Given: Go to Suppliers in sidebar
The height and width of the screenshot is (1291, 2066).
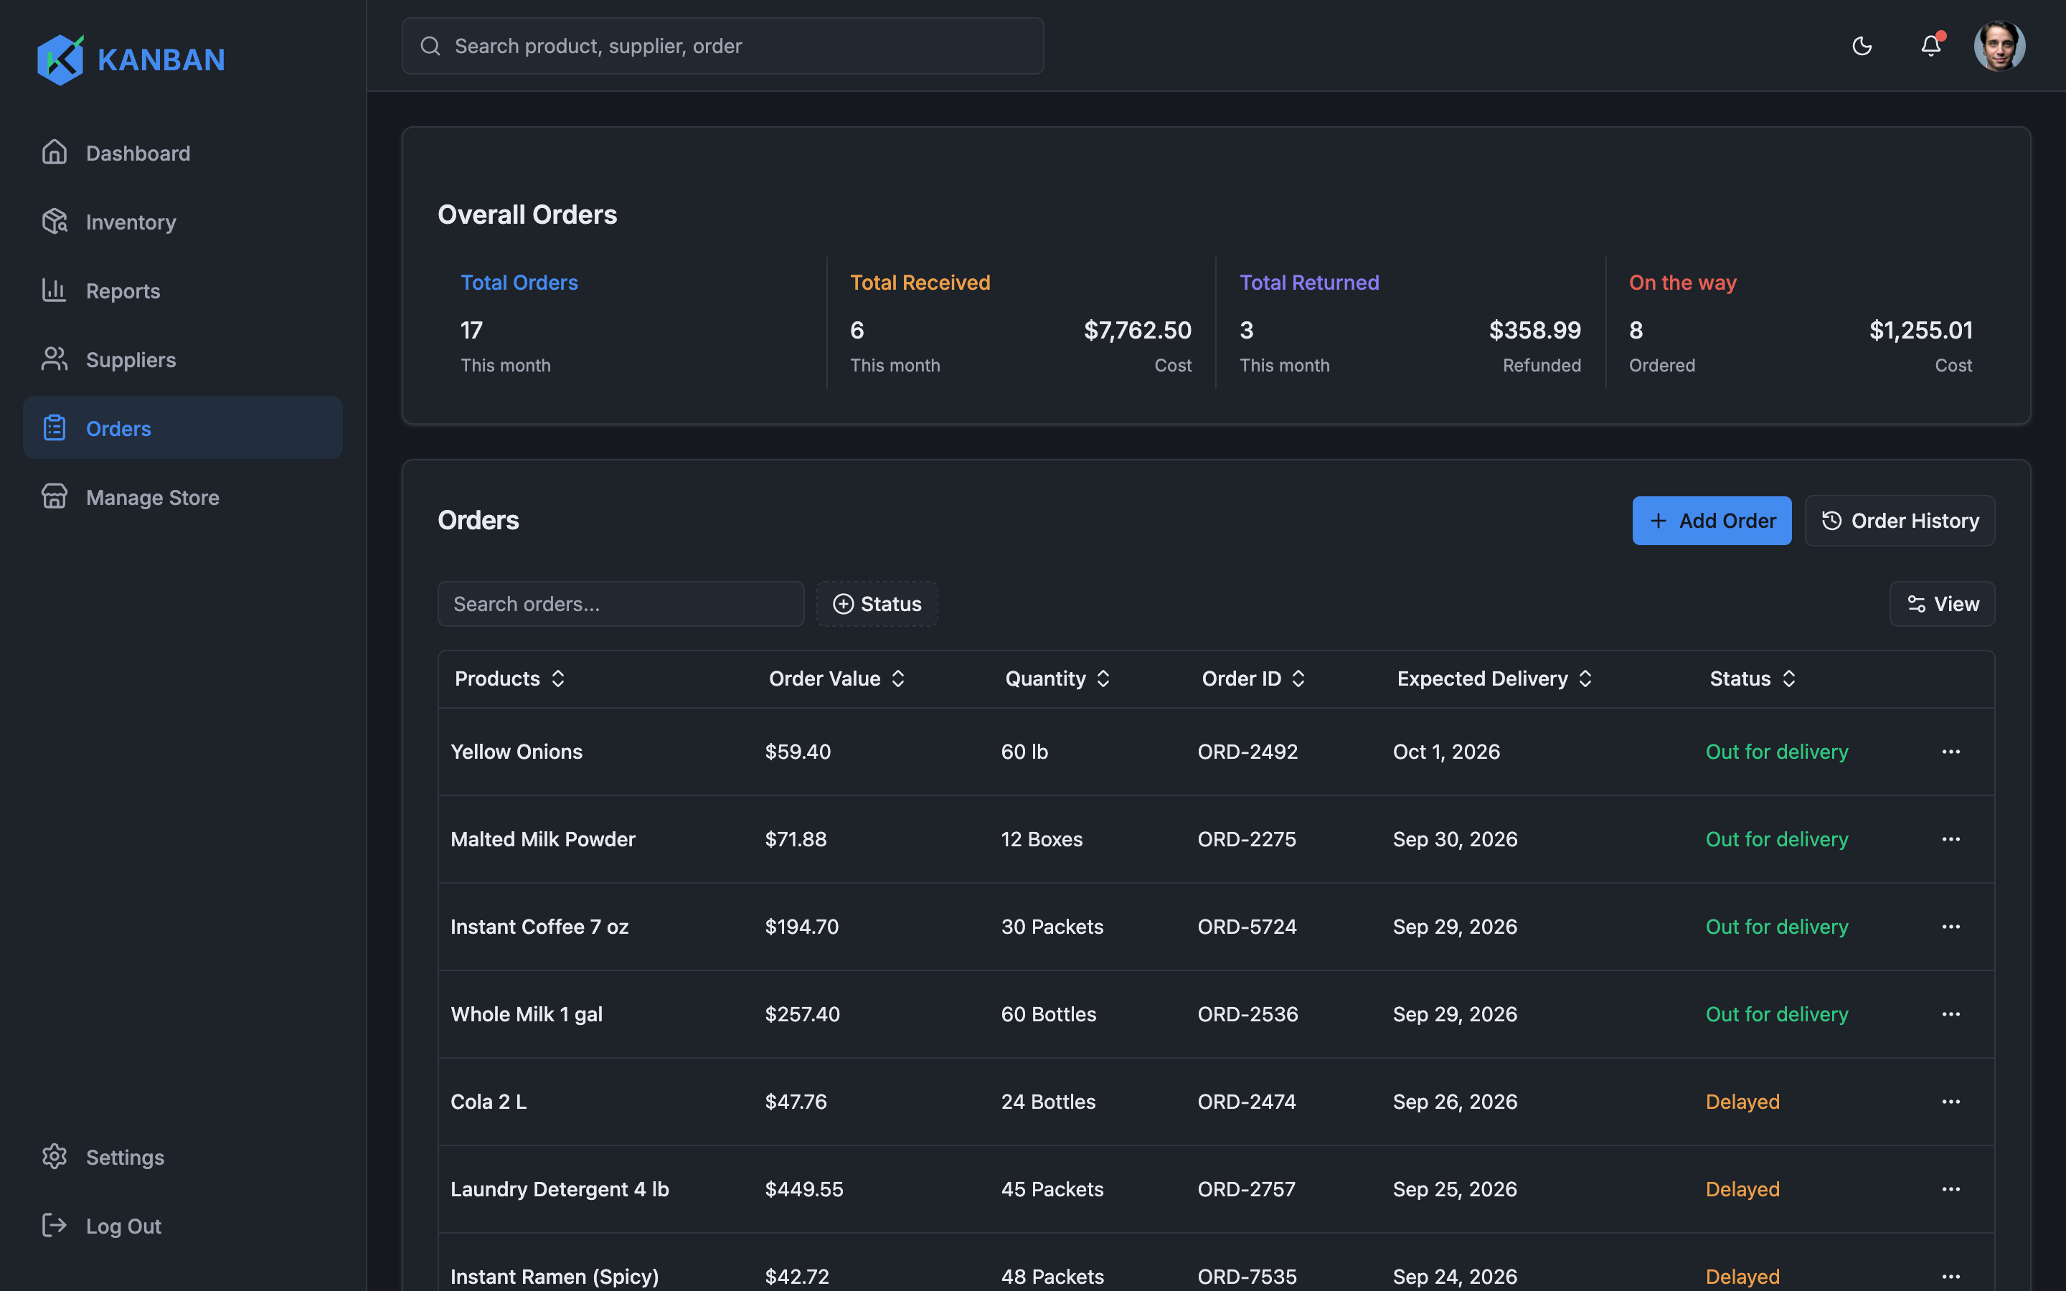Looking at the screenshot, I should pos(183,359).
